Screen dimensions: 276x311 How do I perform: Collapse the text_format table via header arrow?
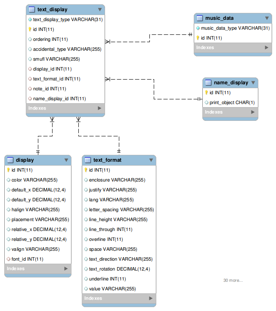(x=151, y=160)
